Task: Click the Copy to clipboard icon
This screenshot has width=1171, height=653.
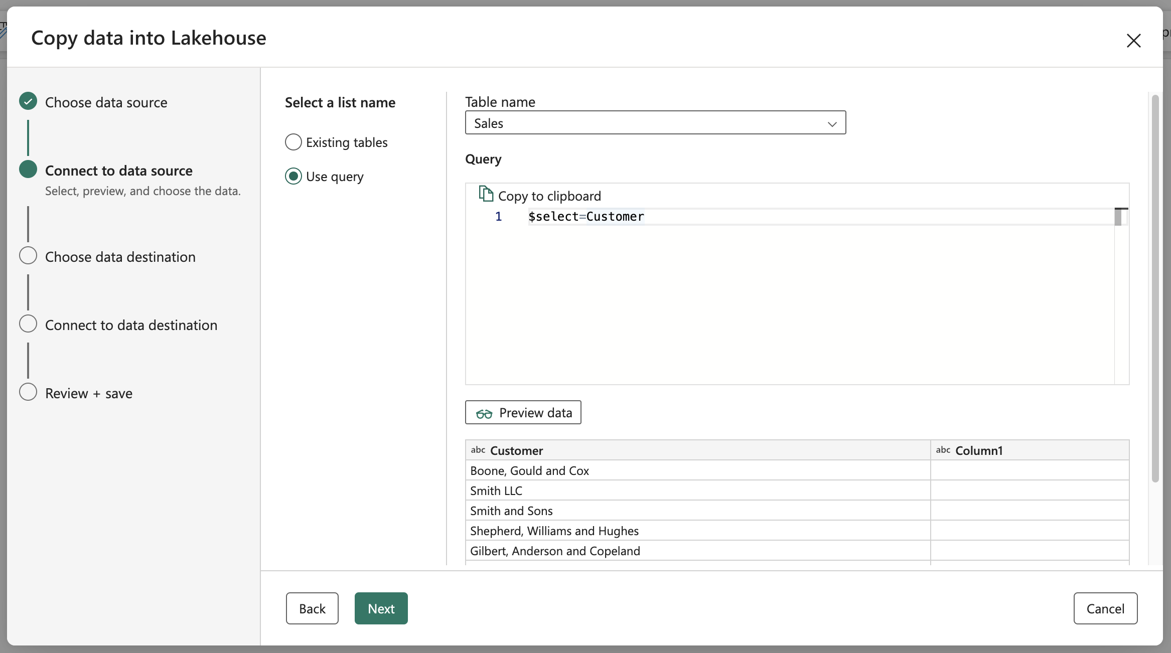Action: (x=485, y=195)
